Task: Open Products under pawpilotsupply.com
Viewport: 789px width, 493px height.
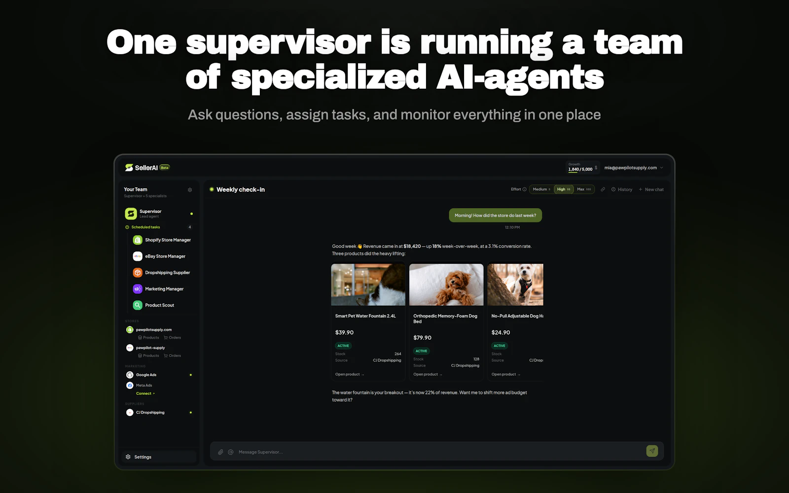Action: pyautogui.click(x=148, y=338)
